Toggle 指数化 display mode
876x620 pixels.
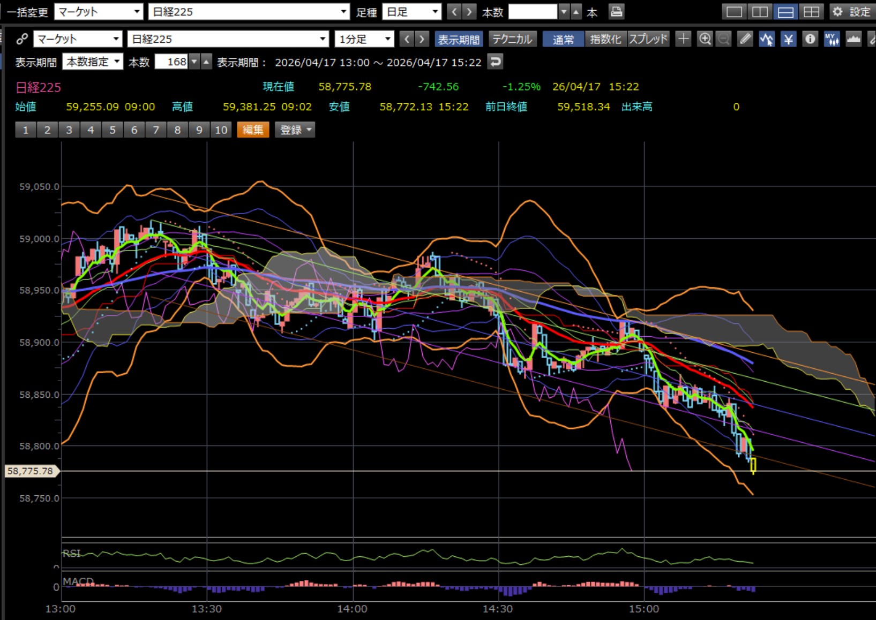605,39
